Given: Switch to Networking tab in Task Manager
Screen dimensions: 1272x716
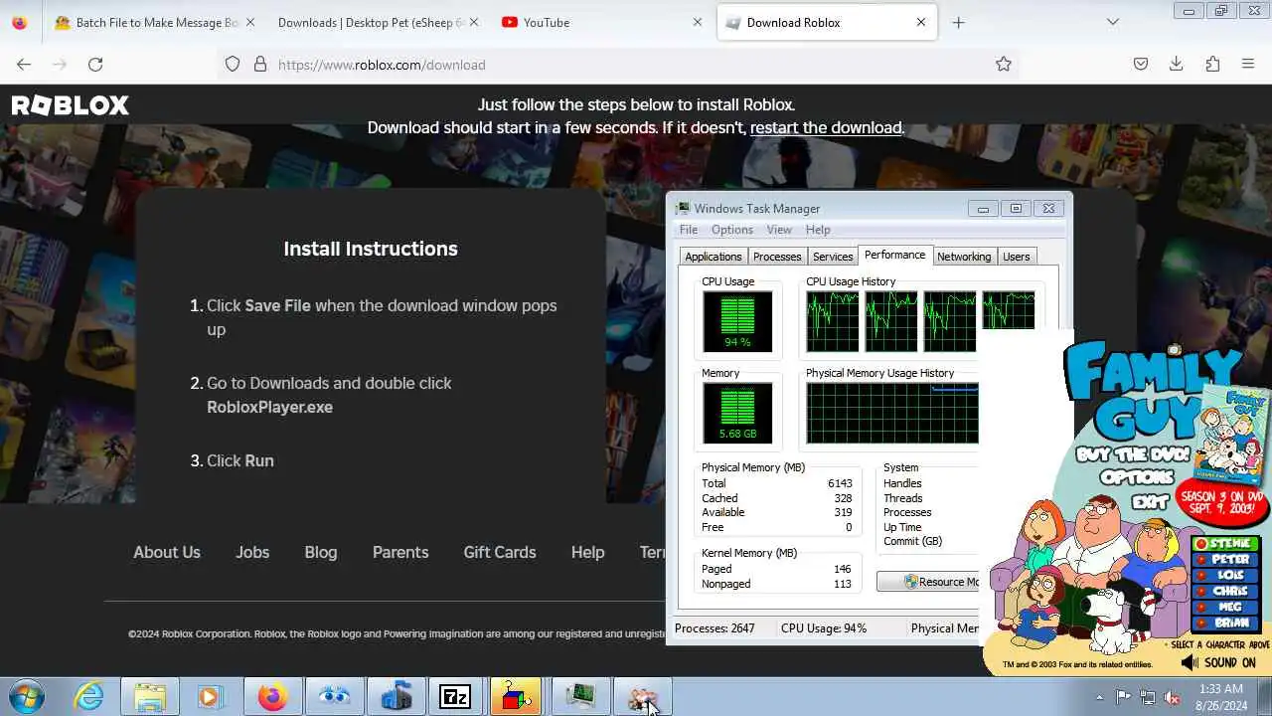Looking at the screenshot, I should (964, 257).
